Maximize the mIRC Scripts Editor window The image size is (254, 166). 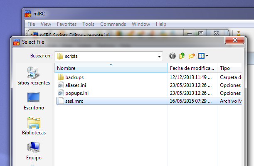tap(201, 33)
